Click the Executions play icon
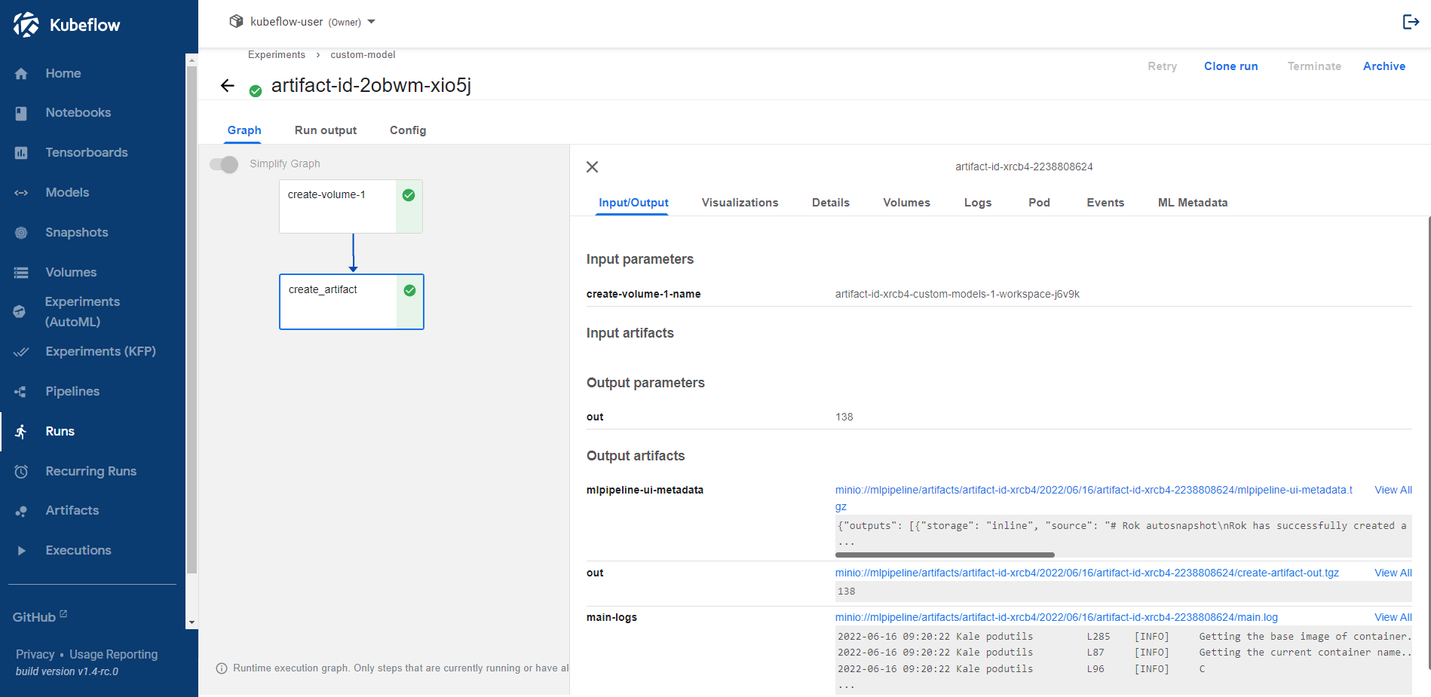The height and width of the screenshot is (697, 1431). [x=21, y=551]
